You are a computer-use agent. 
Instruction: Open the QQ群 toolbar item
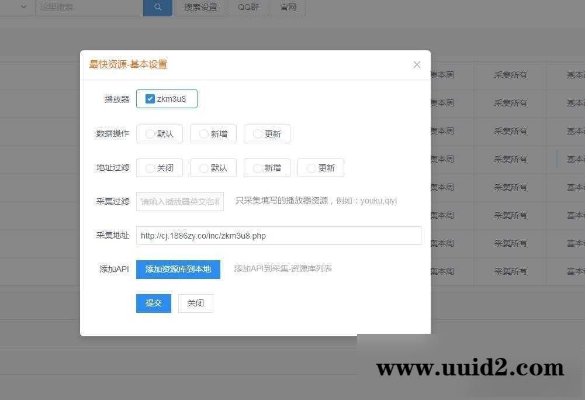pos(248,8)
